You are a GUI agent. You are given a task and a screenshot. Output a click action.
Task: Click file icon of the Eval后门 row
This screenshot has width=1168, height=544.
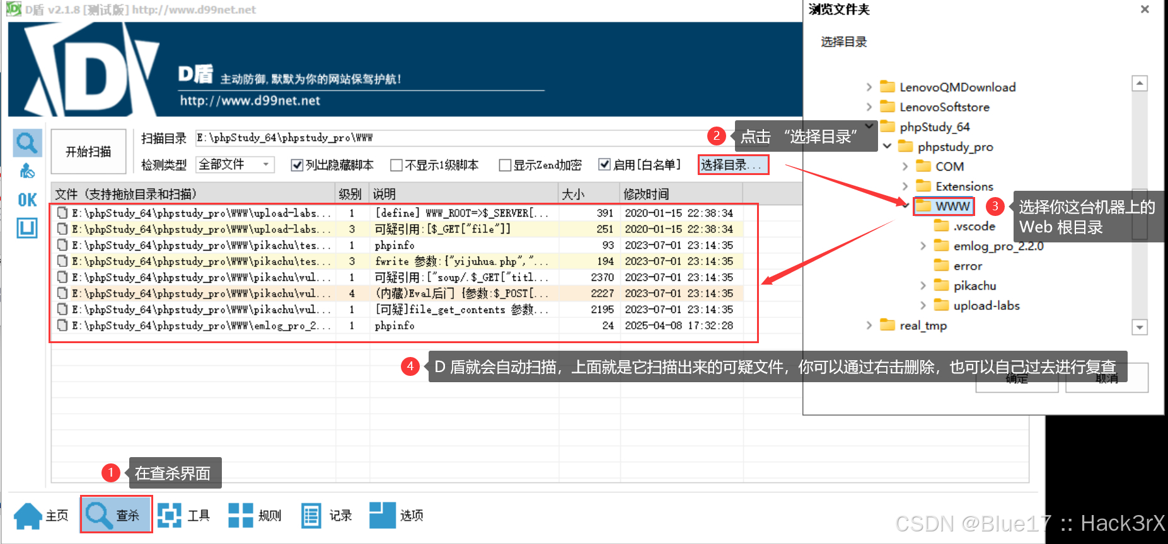click(62, 293)
